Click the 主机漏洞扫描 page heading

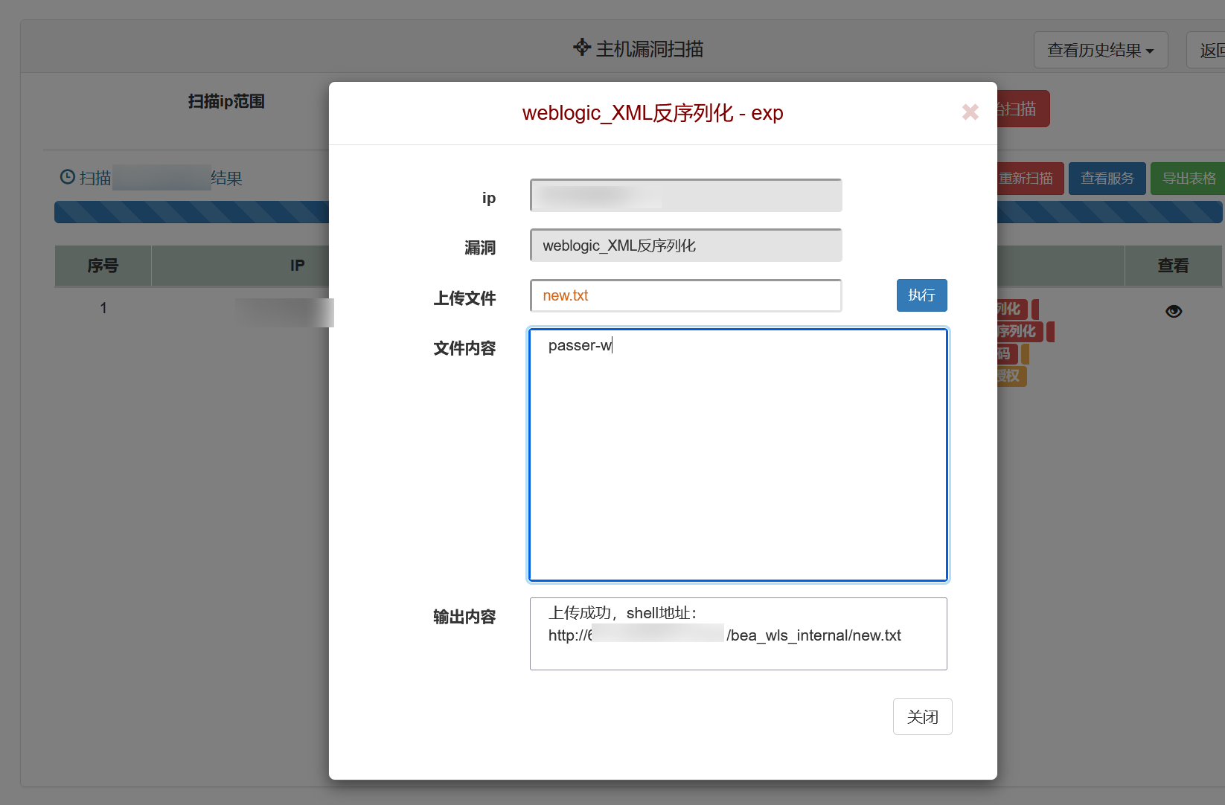click(x=650, y=49)
